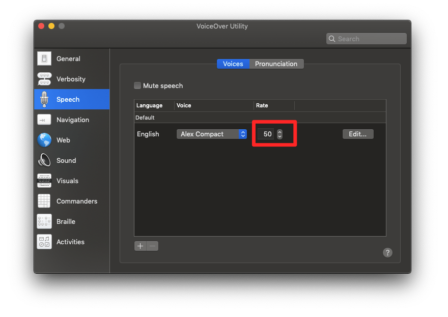Select the Visuals category icon

[x=44, y=181]
